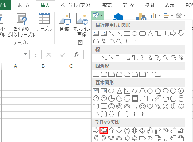This screenshot has height=142, width=193.
Task: Choose the U-turn arrow block shape
Action: coord(166,130)
